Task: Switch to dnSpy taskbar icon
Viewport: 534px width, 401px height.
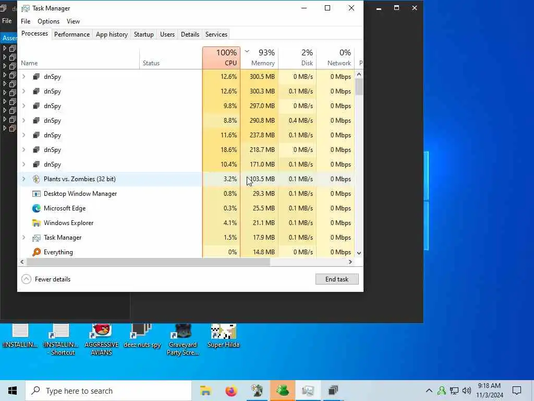Action: click(333, 391)
